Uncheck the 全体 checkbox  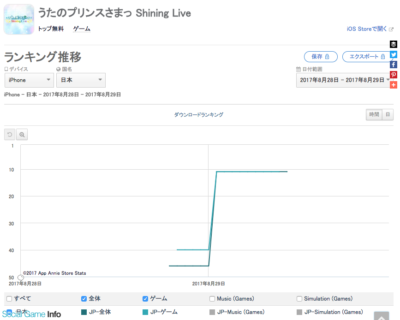pos(84,299)
